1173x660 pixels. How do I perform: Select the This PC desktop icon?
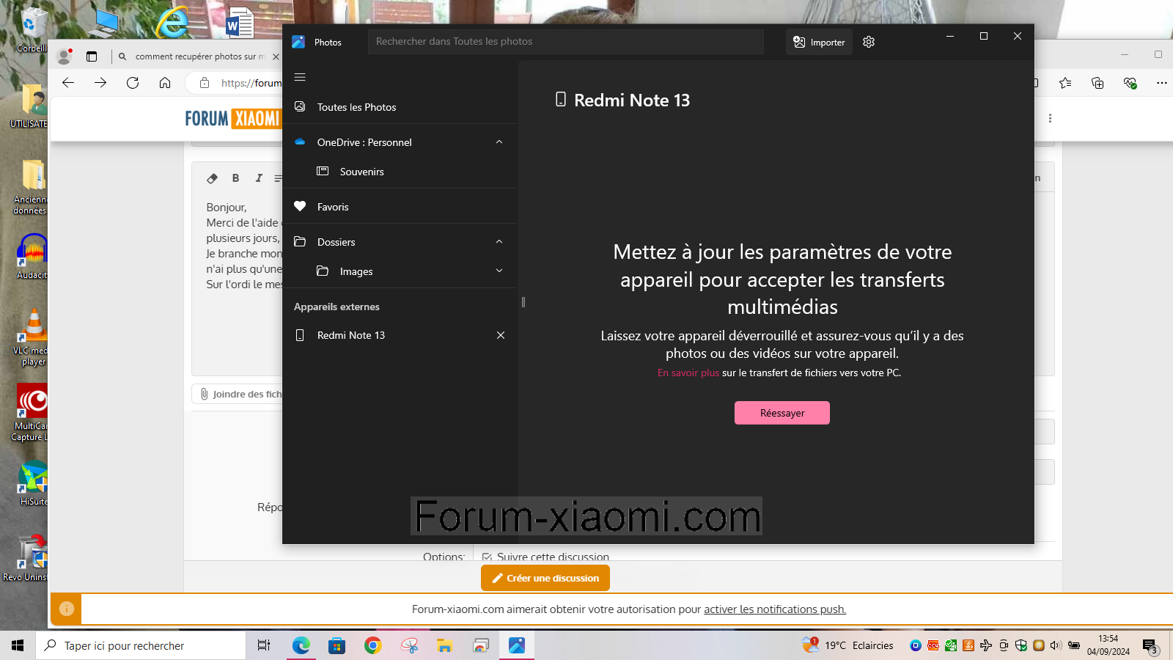coord(103,22)
